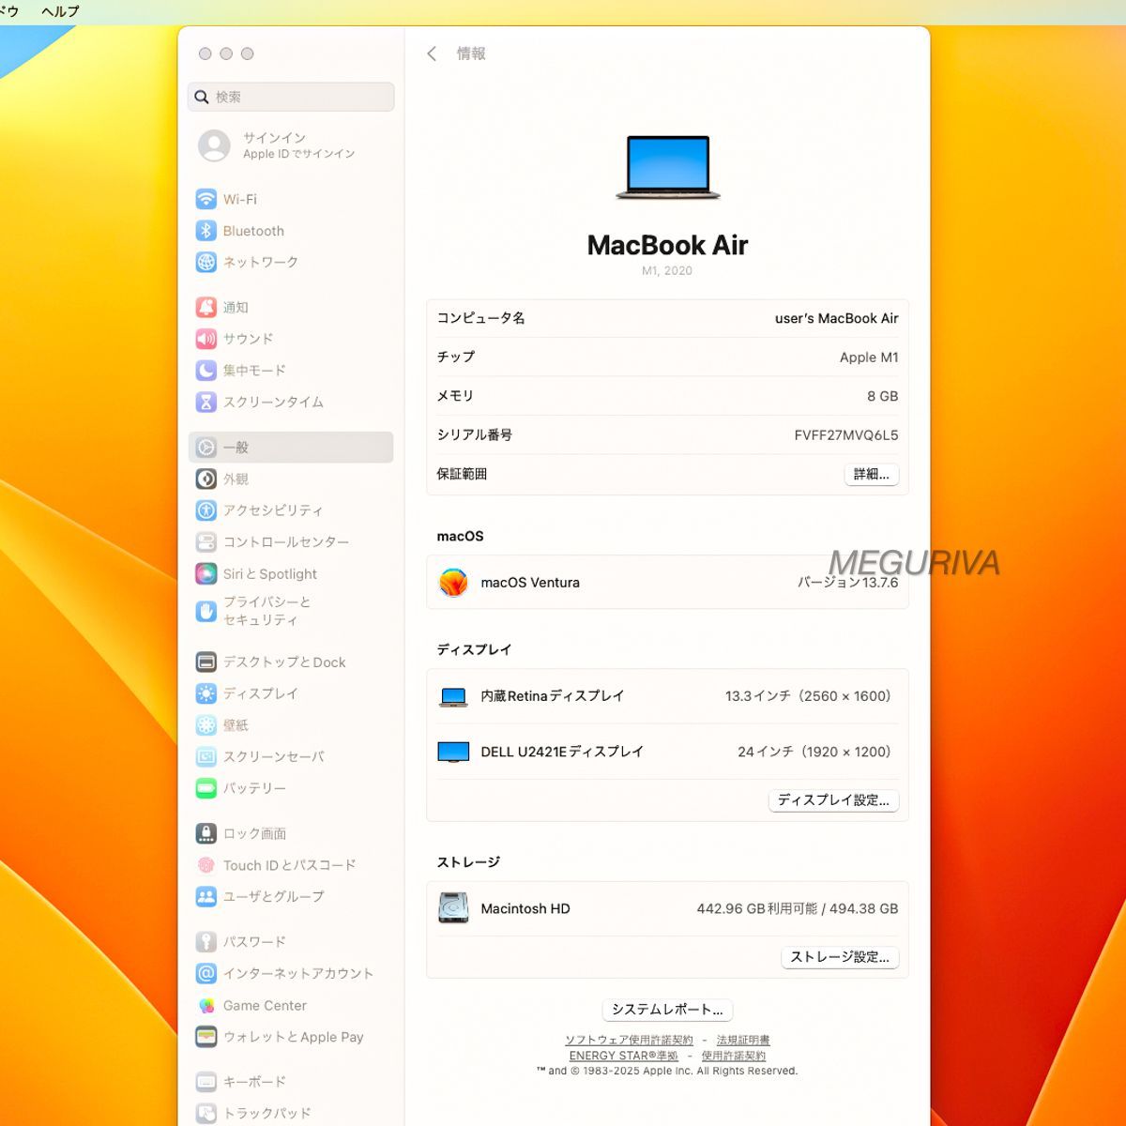Open アクセシビリティ icon
The height and width of the screenshot is (1126, 1126).
pos(205,510)
